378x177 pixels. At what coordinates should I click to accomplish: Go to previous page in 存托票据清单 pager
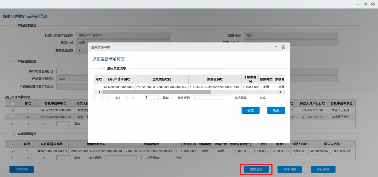(x=18, y=158)
